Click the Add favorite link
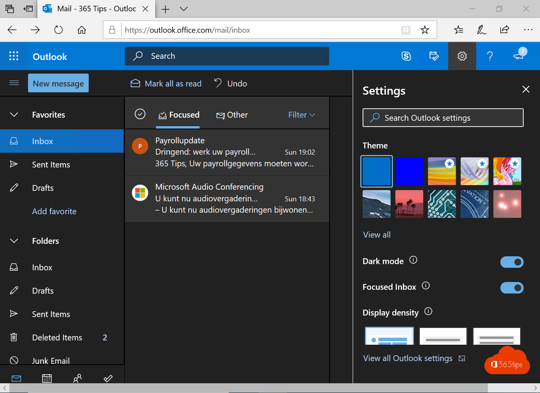 pos(54,211)
